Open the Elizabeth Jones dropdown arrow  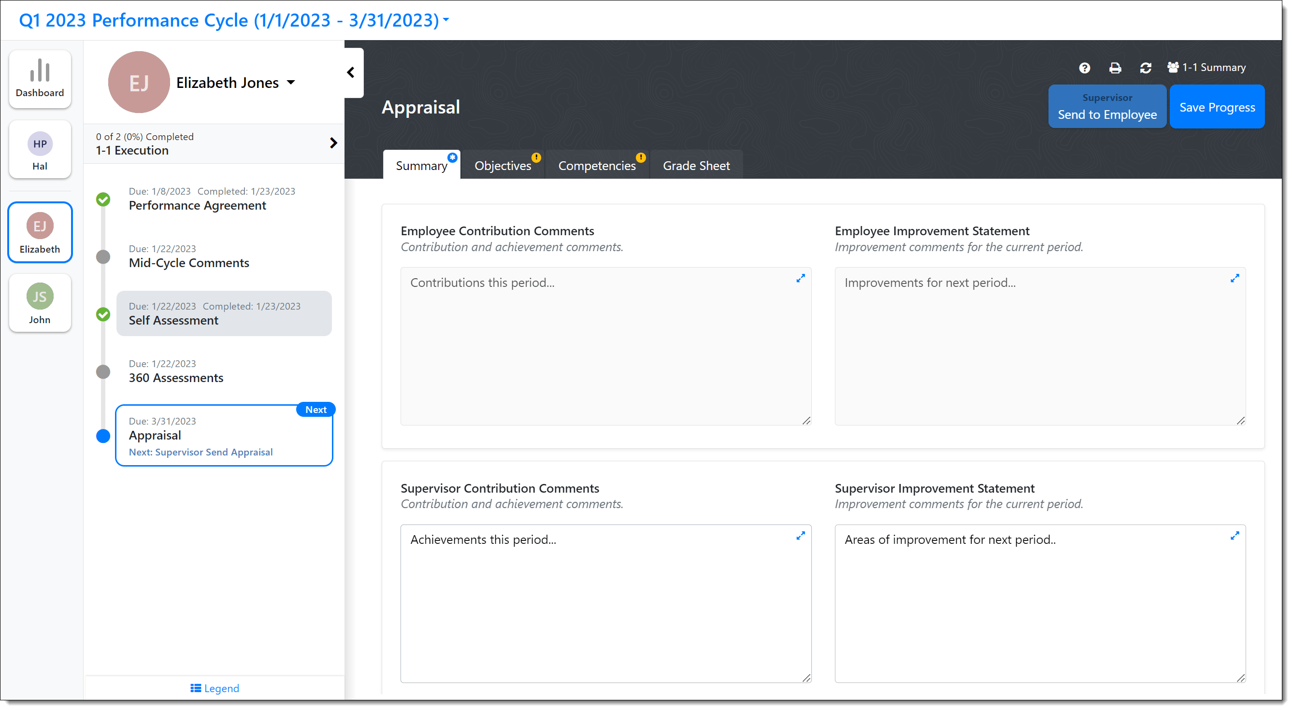291,82
